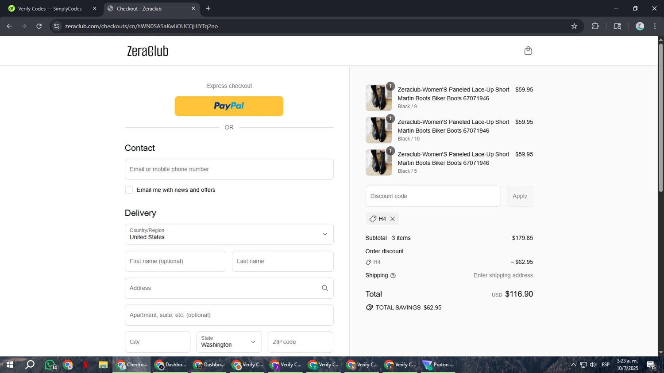The image size is (664, 373).
Task: Click the shipping help question mark icon
Action: pos(393,275)
